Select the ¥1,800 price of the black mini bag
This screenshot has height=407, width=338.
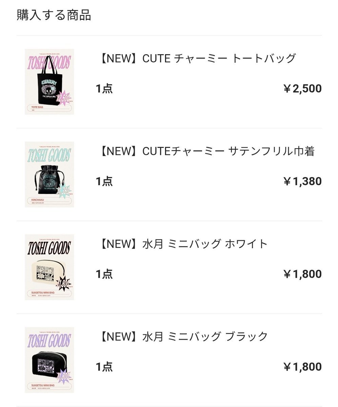(302, 367)
